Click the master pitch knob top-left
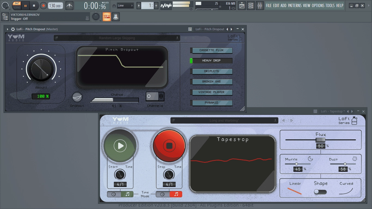Viewport: 372px width, 209px height. pyautogui.click(x=5, y=5)
